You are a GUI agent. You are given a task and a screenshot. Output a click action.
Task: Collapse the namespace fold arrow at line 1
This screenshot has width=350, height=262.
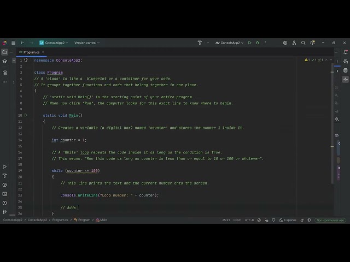tap(14, 61)
